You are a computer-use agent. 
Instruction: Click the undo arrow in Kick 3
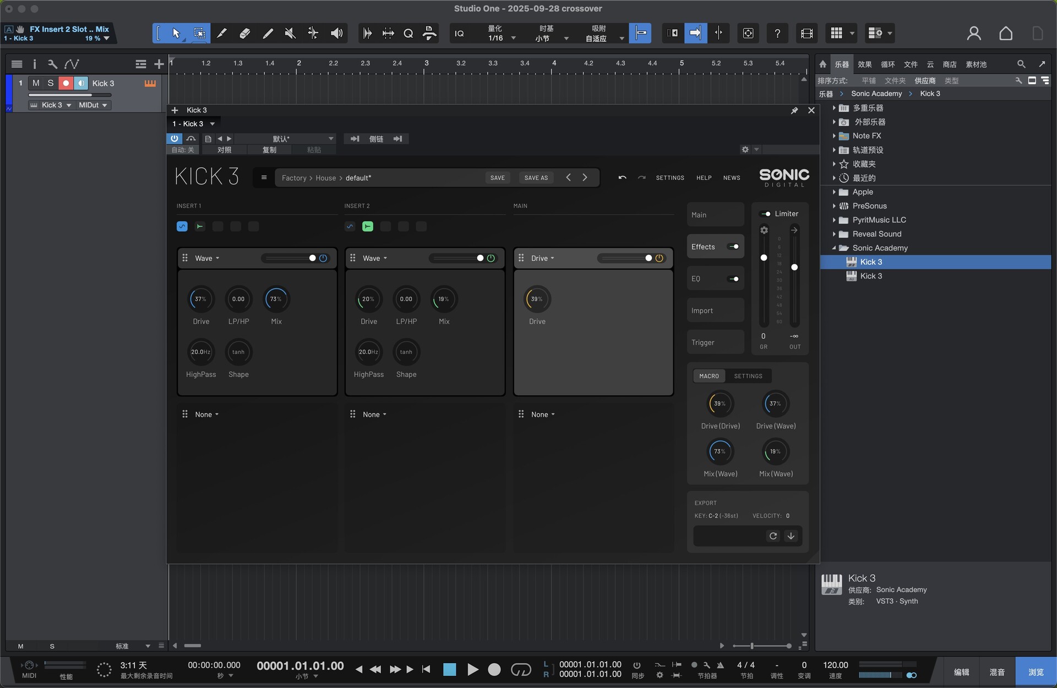622,178
